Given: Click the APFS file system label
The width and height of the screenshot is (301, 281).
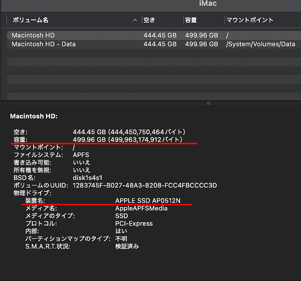Looking at the screenshot, I should 81,155.
